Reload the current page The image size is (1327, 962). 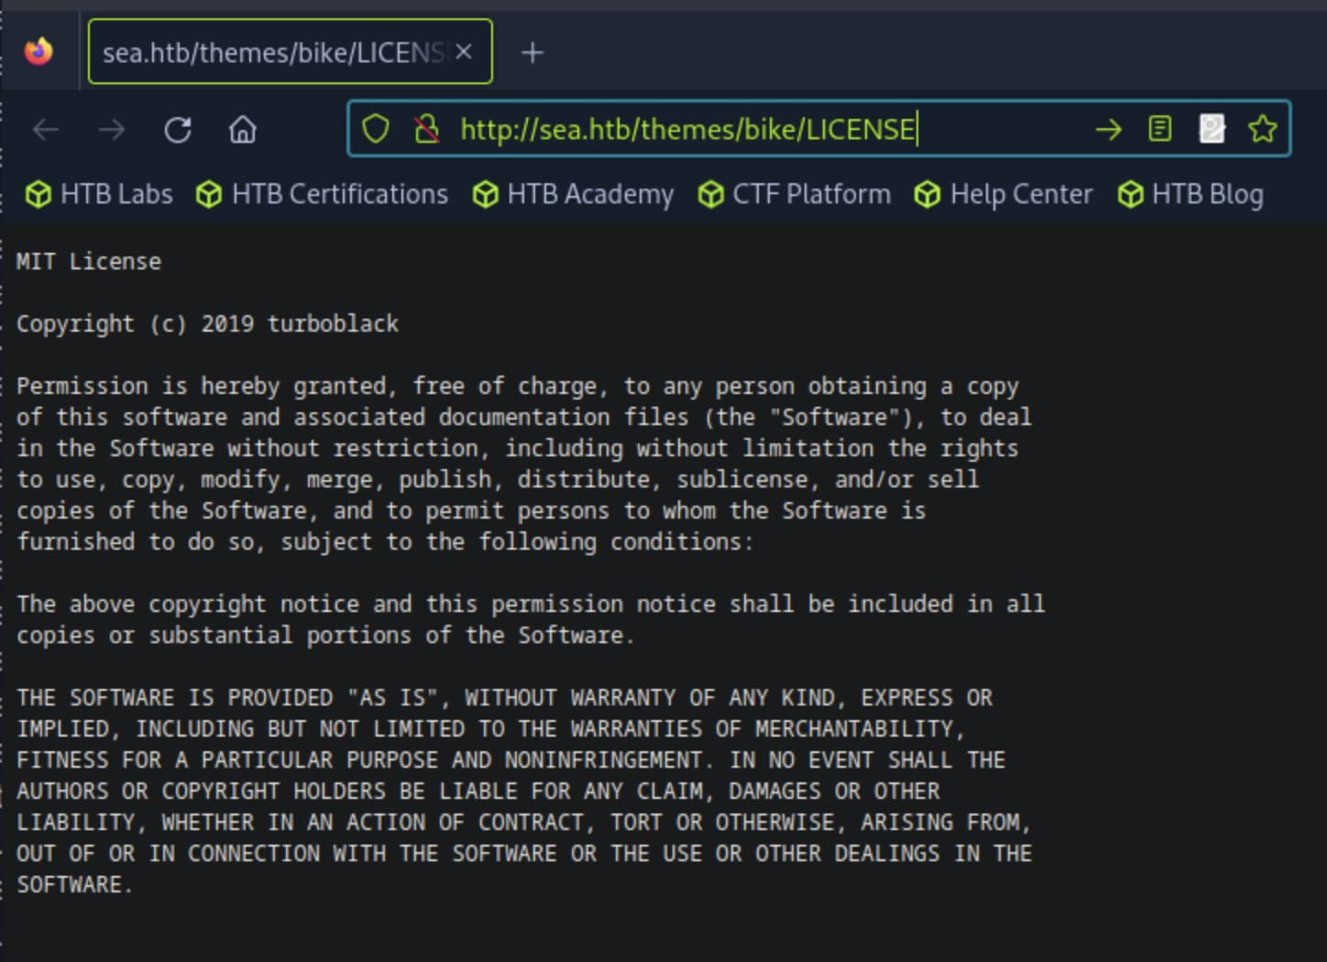coord(178,130)
